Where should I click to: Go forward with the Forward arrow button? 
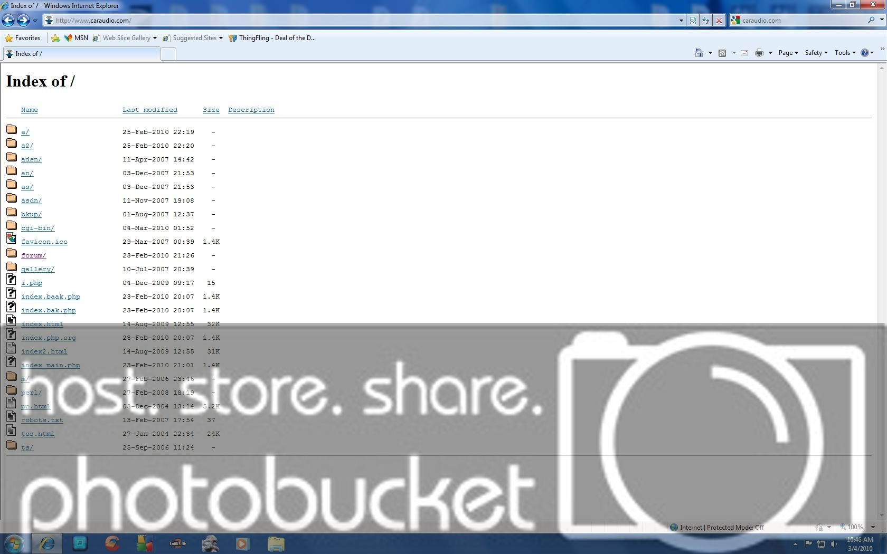[x=23, y=21]
